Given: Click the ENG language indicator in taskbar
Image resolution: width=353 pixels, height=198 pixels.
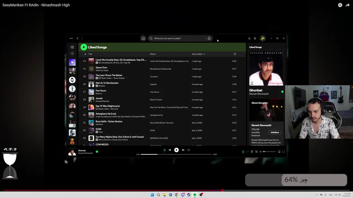Looking at the screenshot, I should click(x=331, y=195).
